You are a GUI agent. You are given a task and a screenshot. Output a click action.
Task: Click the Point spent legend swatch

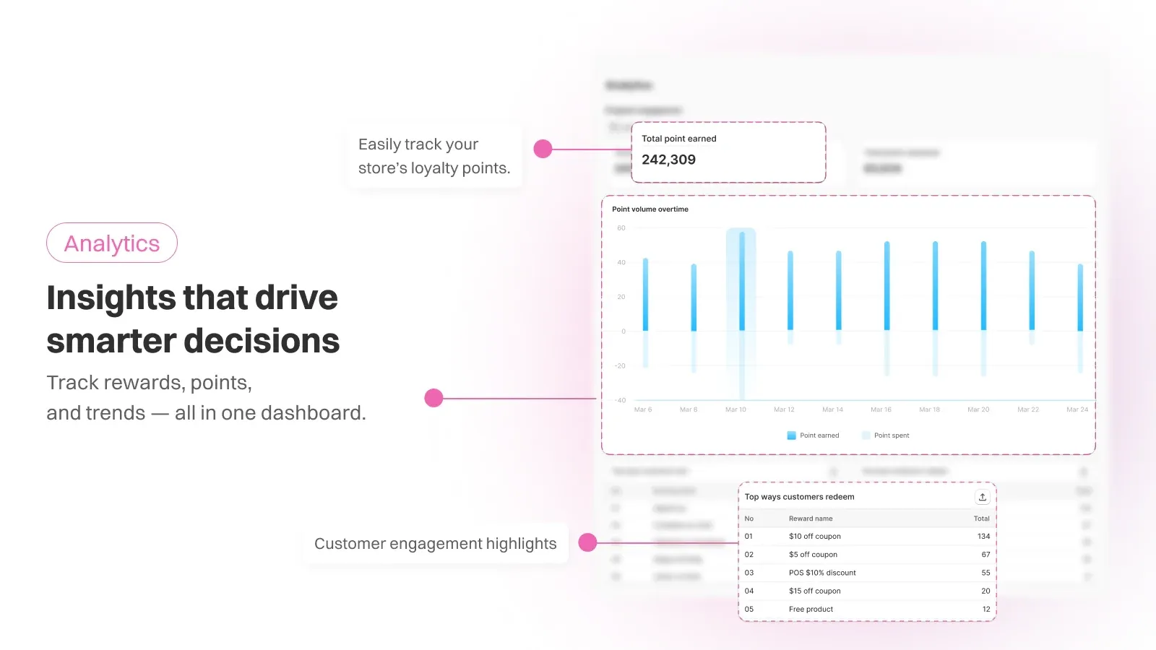coord(866,435)
